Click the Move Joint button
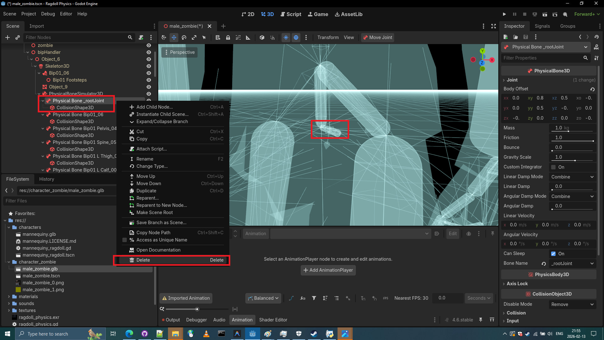The height and width of the screenshot is (340, 604). (x=377, y=37)
